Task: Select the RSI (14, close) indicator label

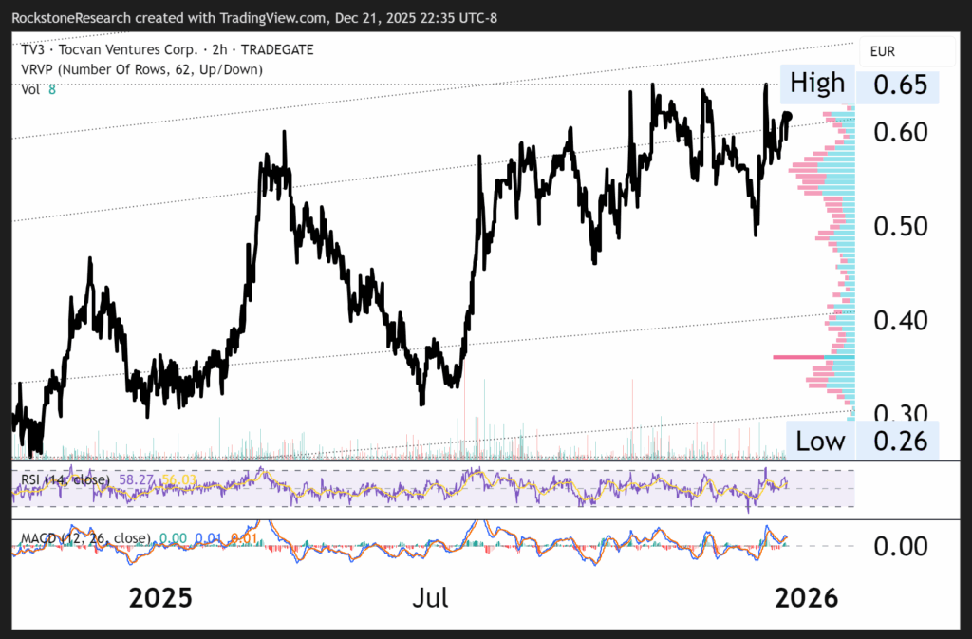Action: [63, 480]
